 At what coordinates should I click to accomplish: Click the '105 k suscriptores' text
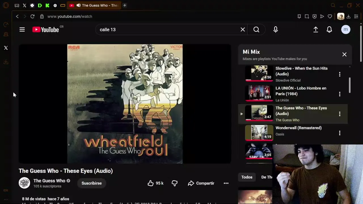click(47, 186)
